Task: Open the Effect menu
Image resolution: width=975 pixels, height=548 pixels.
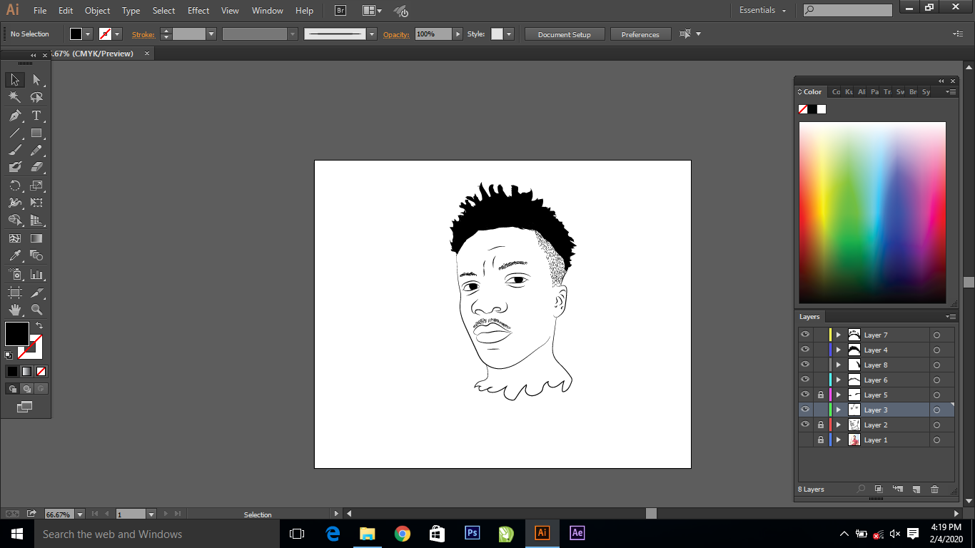Action: (198, 11)
